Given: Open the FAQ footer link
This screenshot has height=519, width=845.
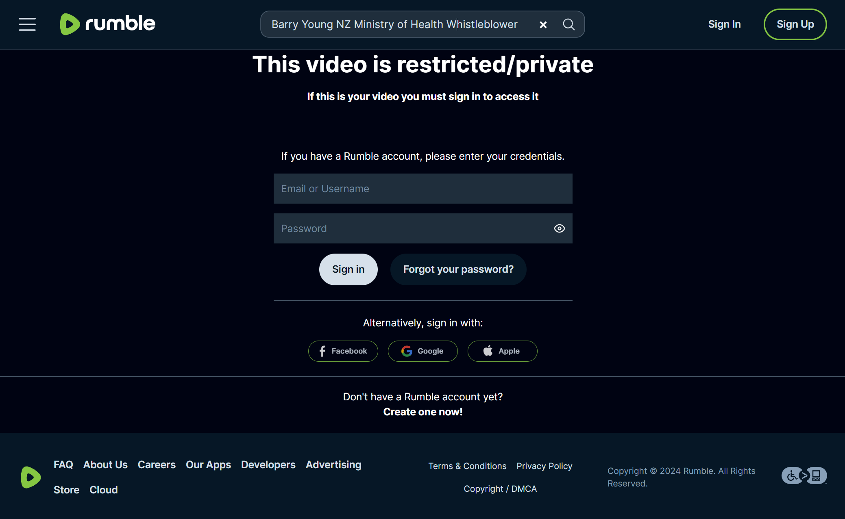Looking at the screenshot, I should pos(63,465).
